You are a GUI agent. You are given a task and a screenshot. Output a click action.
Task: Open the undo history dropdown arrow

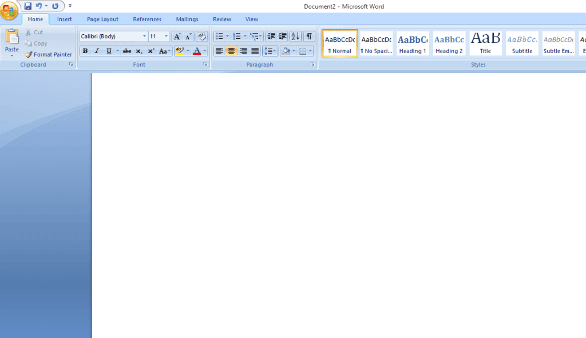46,6
